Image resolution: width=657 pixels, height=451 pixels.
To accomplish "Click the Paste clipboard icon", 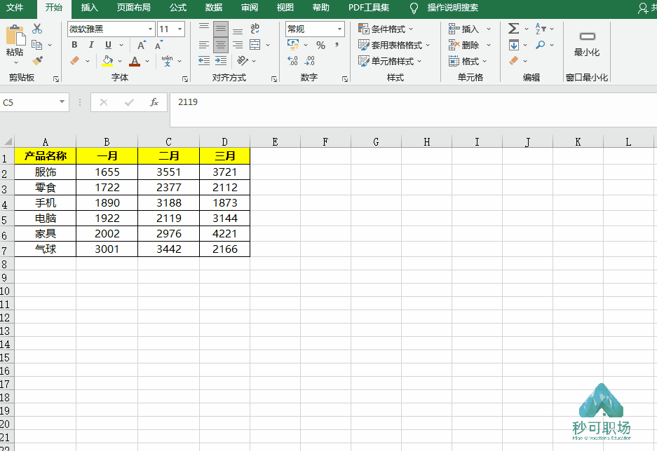I will (x=15, y=35).
